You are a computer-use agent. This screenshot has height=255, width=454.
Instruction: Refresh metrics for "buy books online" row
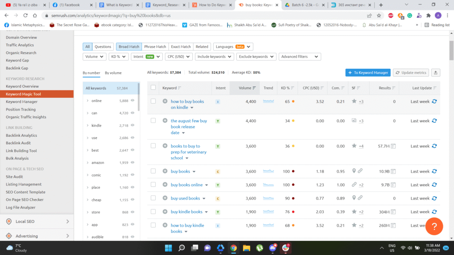(434, 185)
